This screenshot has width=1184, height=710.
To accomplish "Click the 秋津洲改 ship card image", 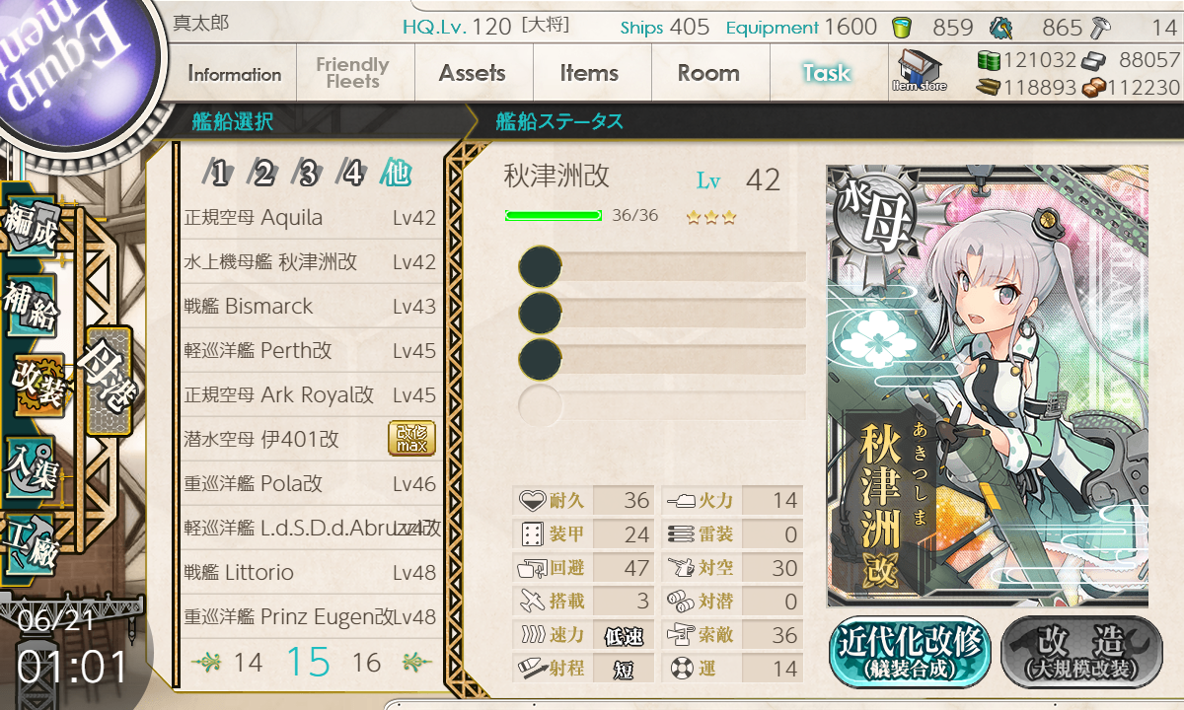I will 988,386.
